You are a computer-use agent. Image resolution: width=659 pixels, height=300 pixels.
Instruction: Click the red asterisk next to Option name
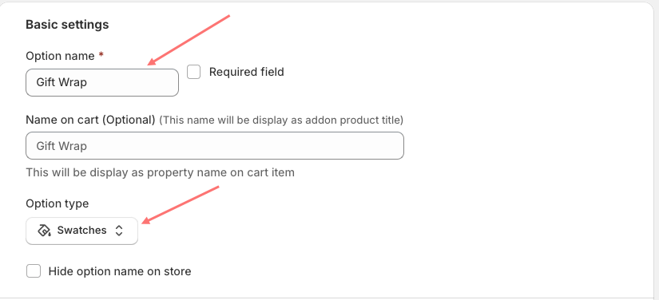[101, 55]
